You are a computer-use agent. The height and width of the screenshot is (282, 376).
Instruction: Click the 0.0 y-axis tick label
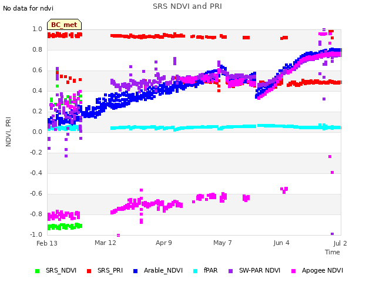(x=37, y=132)
